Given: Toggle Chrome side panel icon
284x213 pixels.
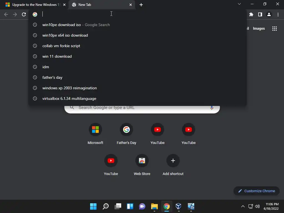Looking at the screenshot, I should click(260, 14).
